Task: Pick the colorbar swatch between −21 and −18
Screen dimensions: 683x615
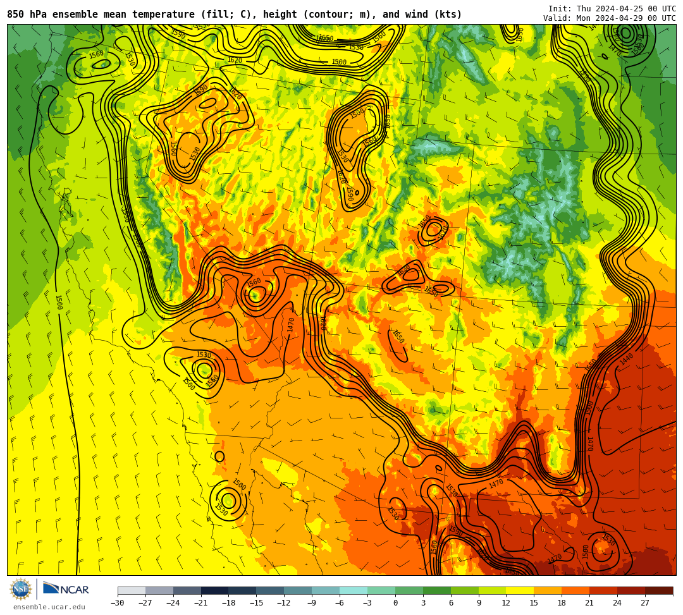Action: [215, 590]
